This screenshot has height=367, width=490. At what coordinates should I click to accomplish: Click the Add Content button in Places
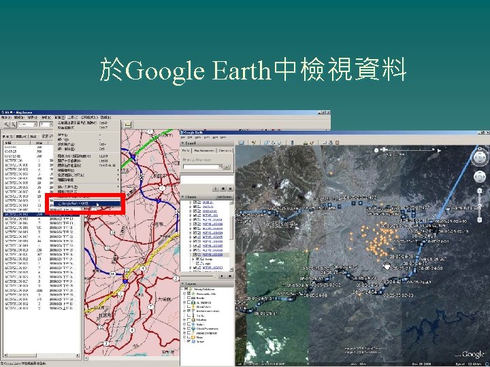224,197
